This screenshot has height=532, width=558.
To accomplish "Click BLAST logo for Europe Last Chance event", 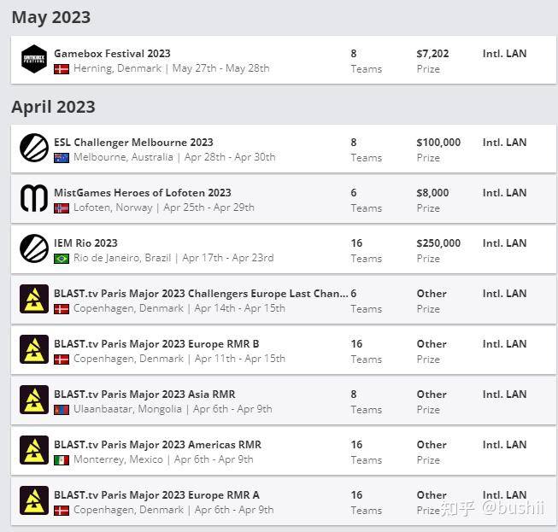I will point(34,299).
